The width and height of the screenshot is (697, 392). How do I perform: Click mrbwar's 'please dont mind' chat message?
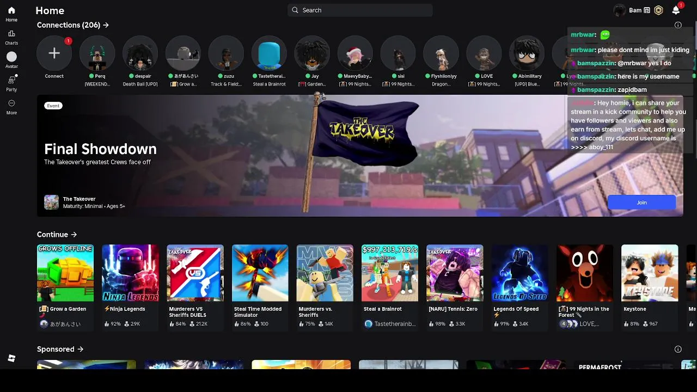(630, 50)
